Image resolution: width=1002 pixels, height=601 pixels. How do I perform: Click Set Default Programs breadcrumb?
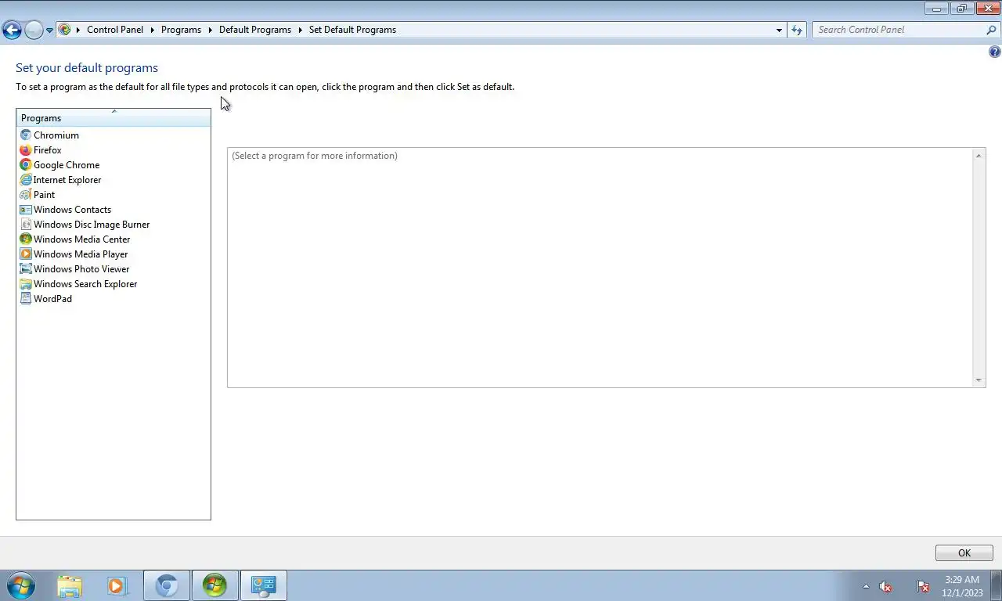pos(352,30)
